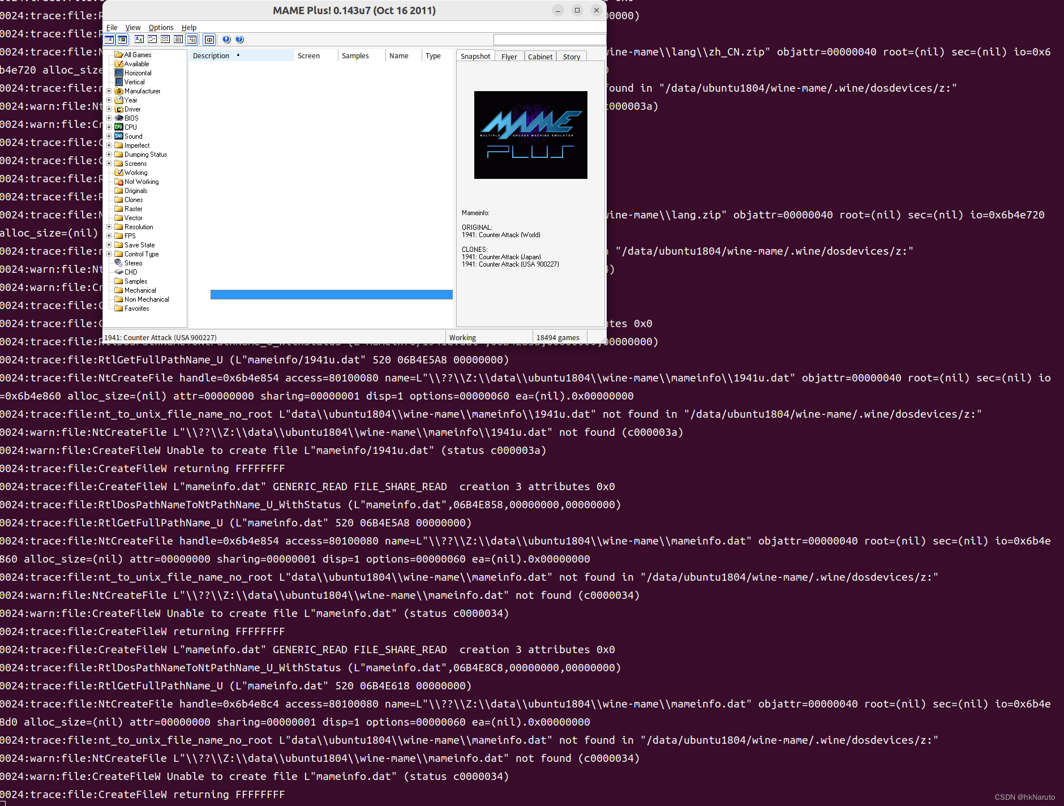Switch to the Cabinet tab
This screenshot has width=1064, height=806.
[540, 57]
